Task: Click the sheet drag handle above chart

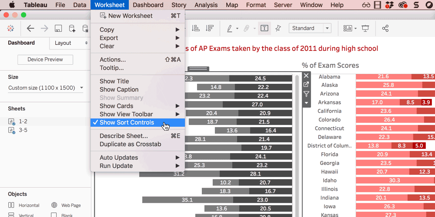Action: (198, 69)
